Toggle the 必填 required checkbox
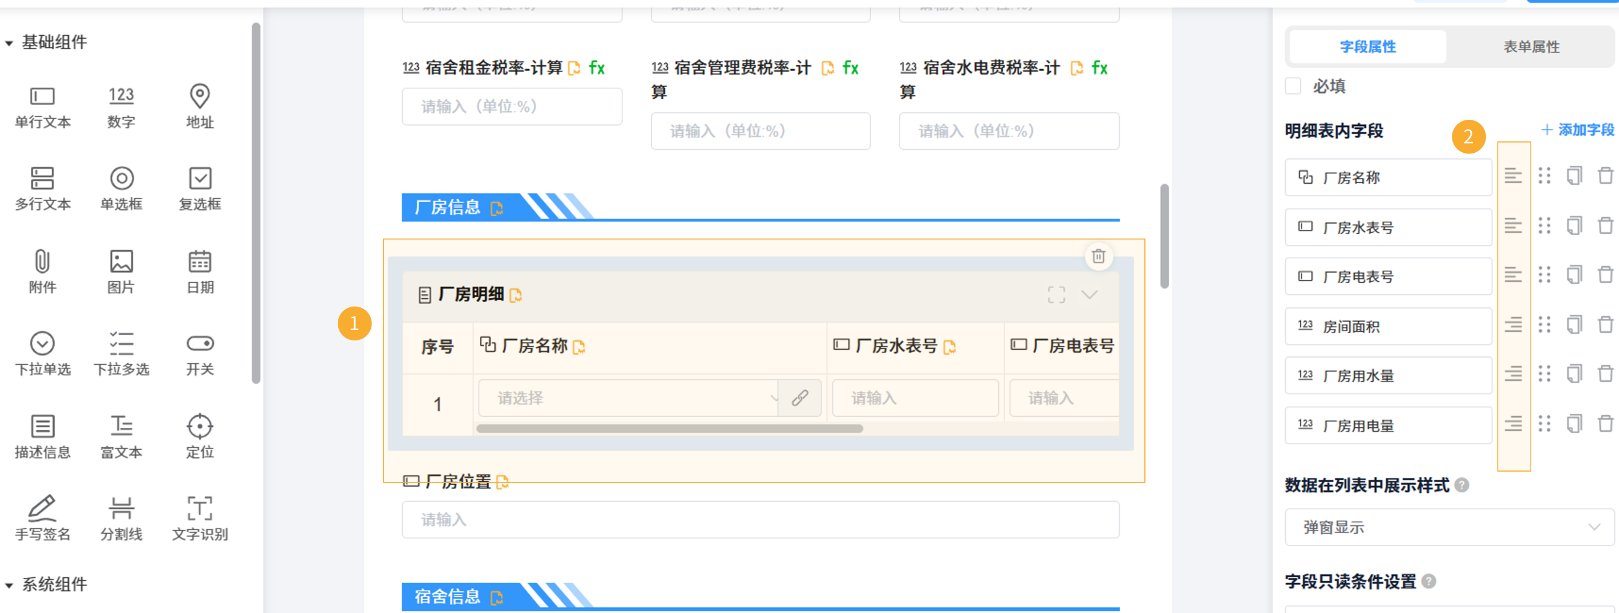Viewport: 1619px width, 613px height. 1293,86
